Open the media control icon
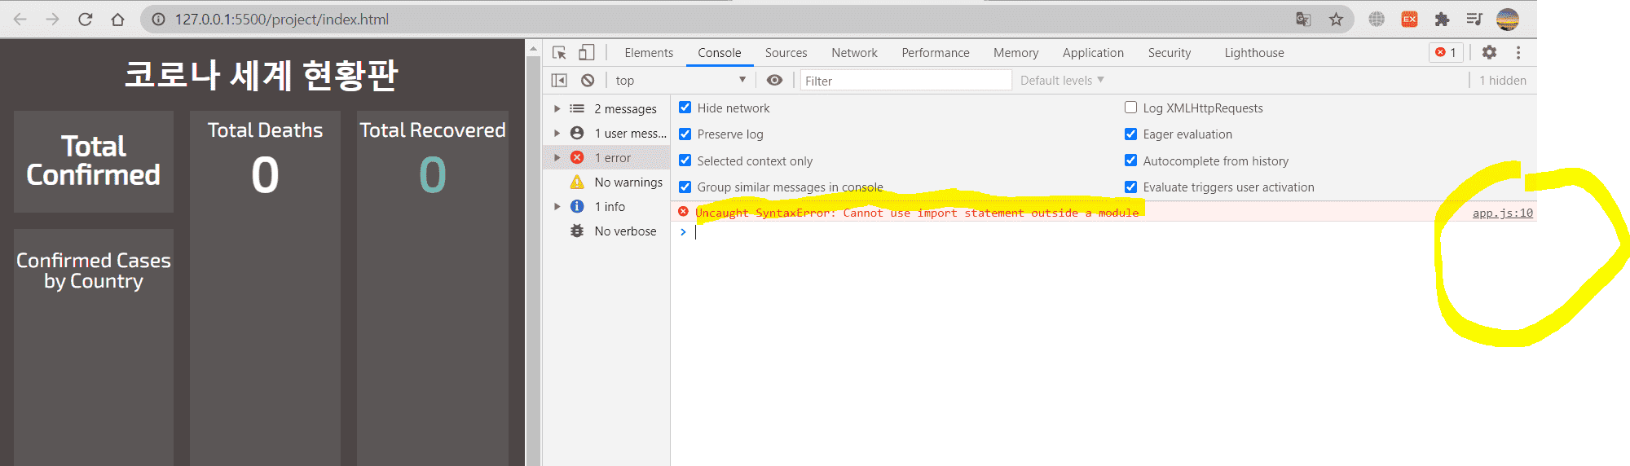The height and width of the screenshot is (466, 1630). coord(1474,20)
